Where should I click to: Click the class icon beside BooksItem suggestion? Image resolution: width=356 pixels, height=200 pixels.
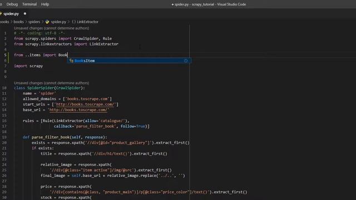(x=71, y=61)
